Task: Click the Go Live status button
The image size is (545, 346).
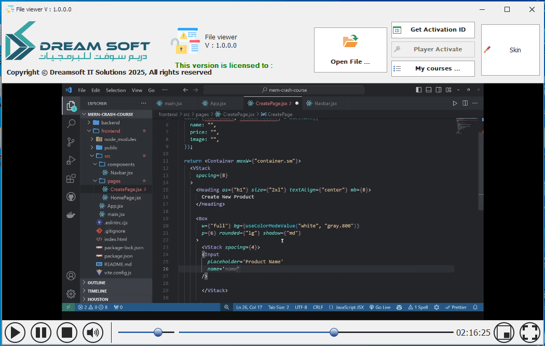Action: pyautogui.click(x=380, y=307)
